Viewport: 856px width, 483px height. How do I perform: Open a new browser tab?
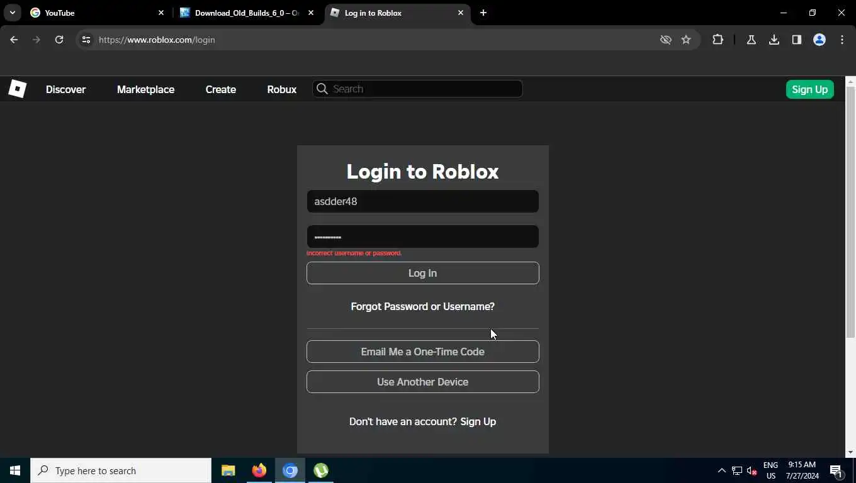(x=483, y=13)
